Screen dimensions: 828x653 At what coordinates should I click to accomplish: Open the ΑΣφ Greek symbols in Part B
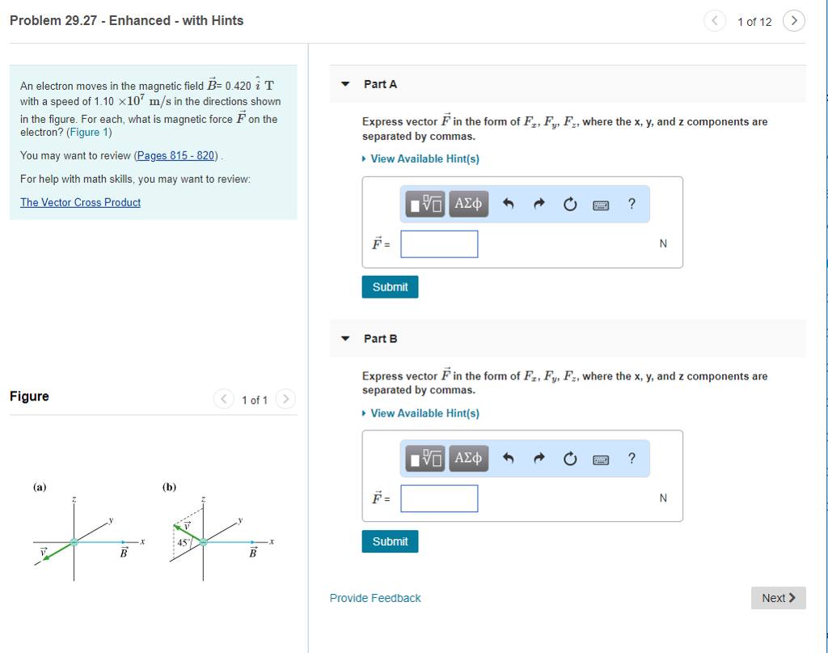click(467, 459)
